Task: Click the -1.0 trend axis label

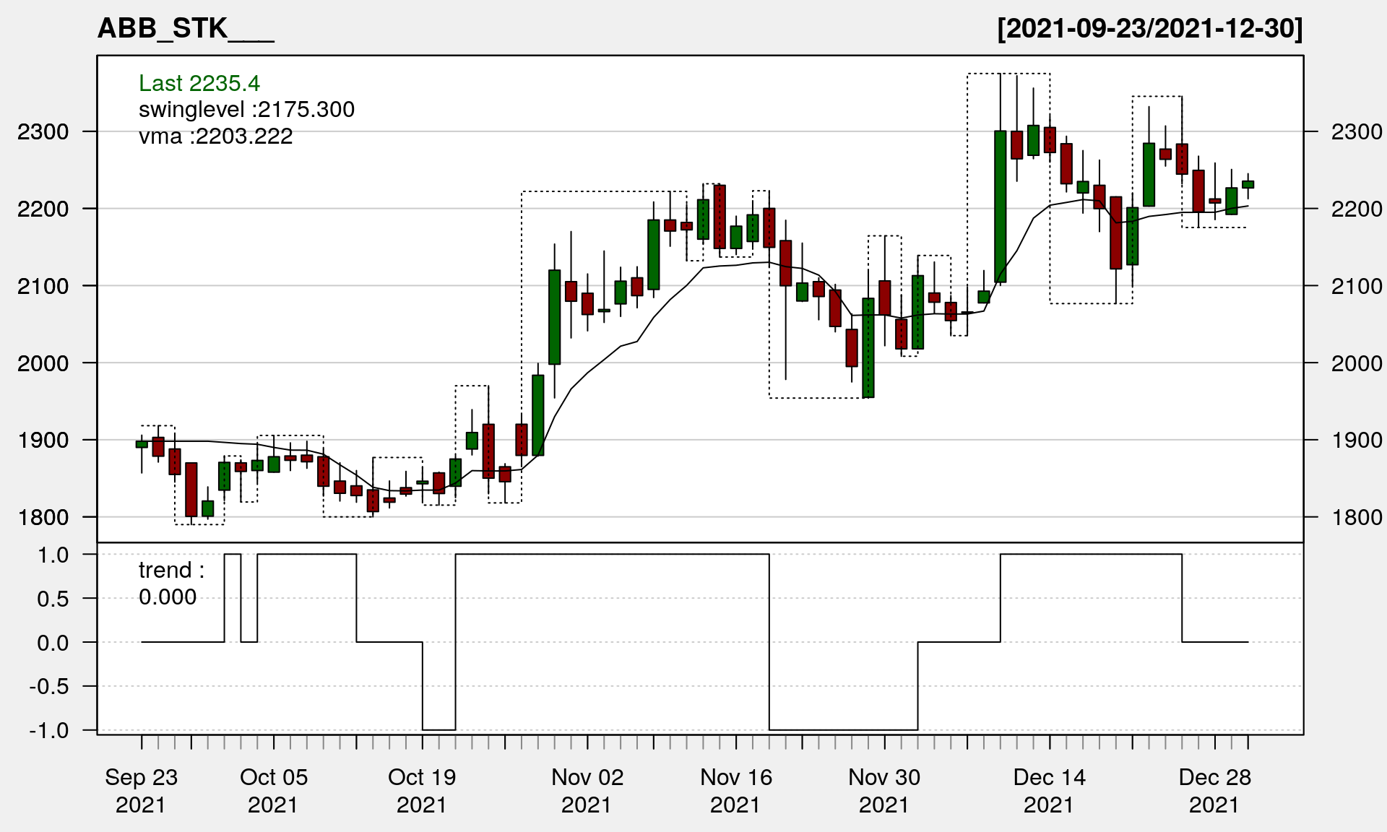Action: click(x=49, y=730)
